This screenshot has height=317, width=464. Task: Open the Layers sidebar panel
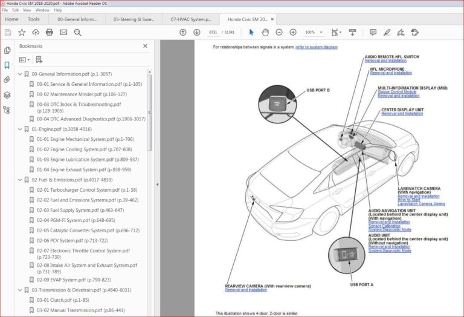pyautogui.click(x=7, y=95)
